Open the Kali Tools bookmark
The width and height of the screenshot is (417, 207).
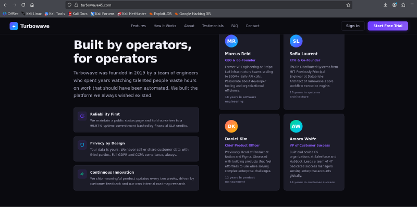[55, 14]
